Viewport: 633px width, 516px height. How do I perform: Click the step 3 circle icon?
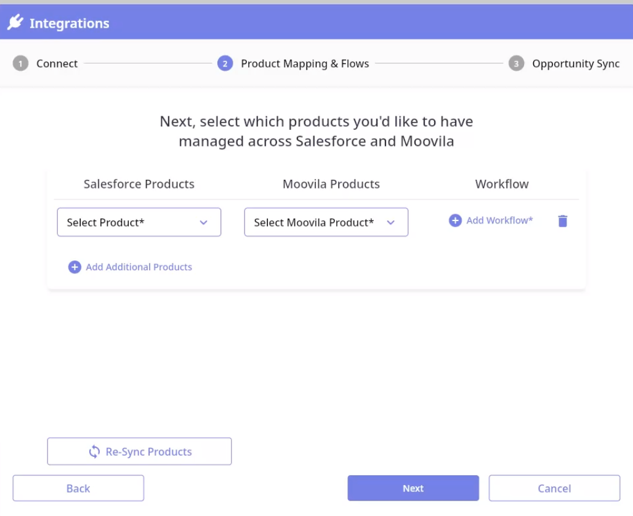516,63
